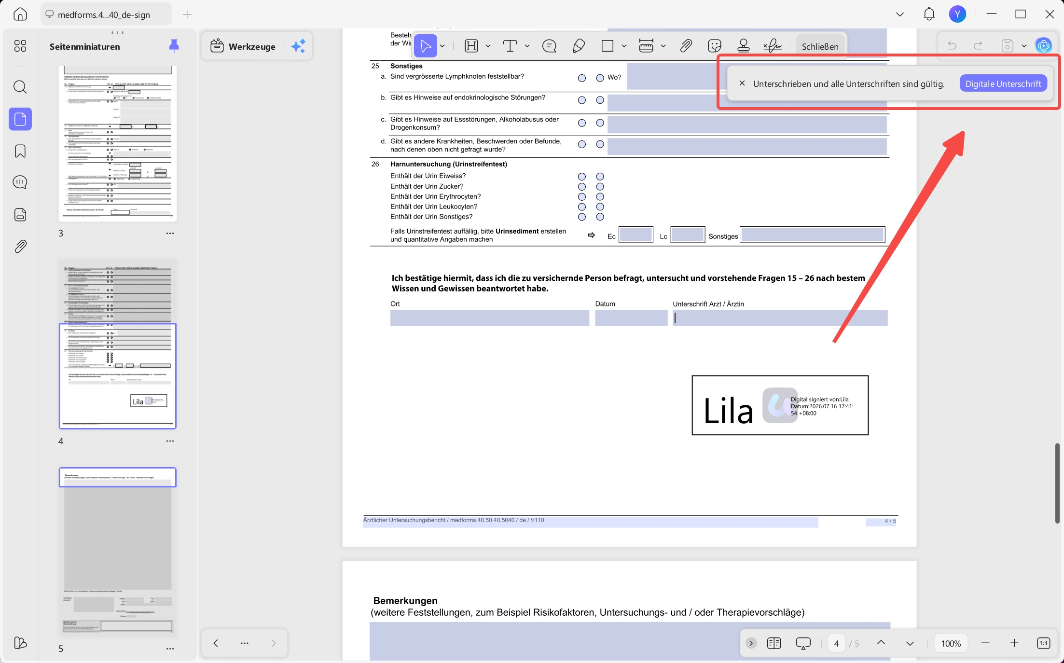This screenshot has width=1064, height=663.
Task: Add a comment note bubble
Action: [x=550, y=46]
